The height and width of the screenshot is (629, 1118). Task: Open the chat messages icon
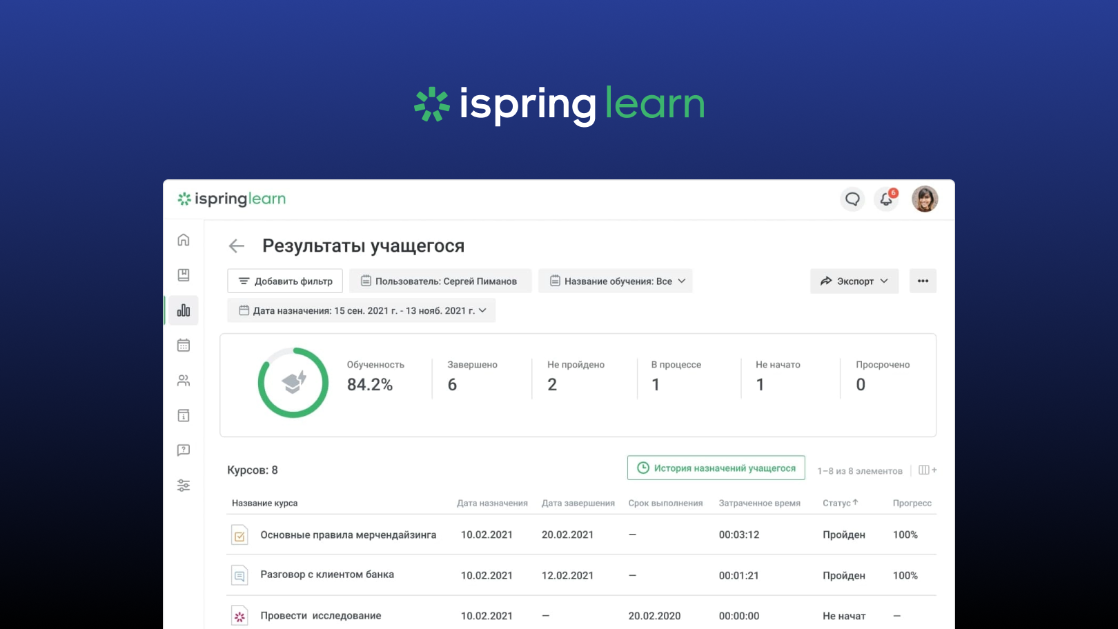[852, 199]
